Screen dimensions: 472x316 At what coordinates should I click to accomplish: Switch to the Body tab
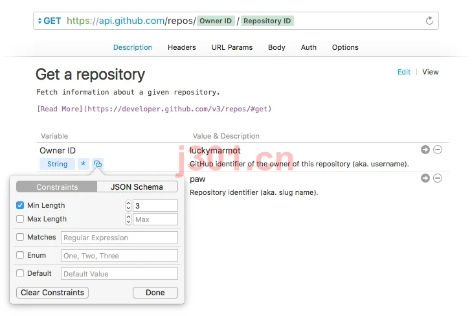tap(276, 47)
